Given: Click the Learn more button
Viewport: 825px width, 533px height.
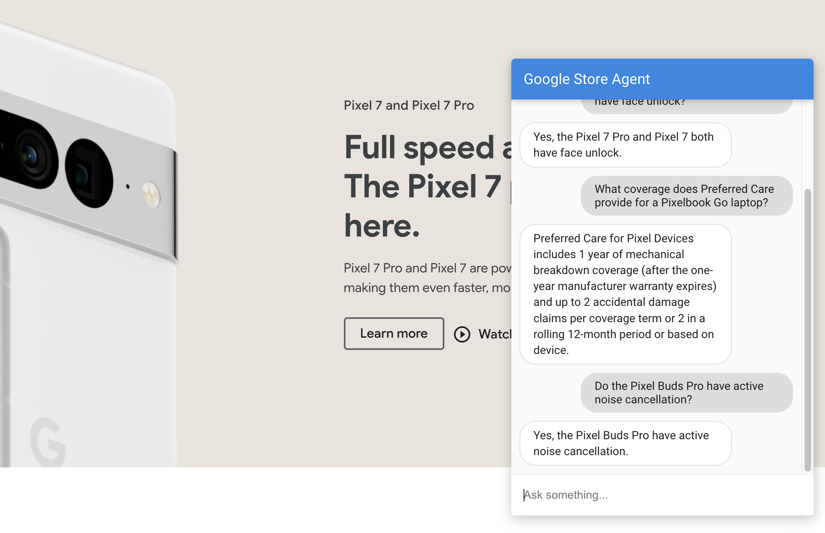Looking at the screenshot, I should [392, 333].
